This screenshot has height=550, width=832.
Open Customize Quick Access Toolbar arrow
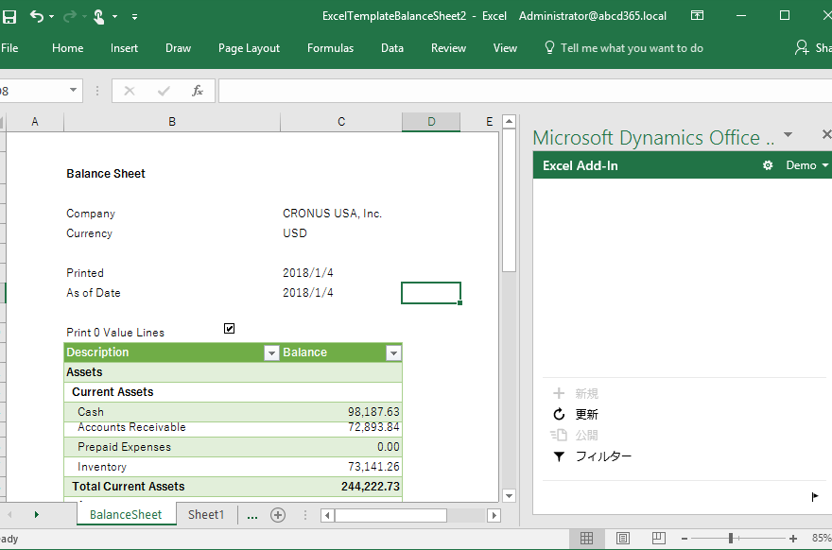pos(135,17)
